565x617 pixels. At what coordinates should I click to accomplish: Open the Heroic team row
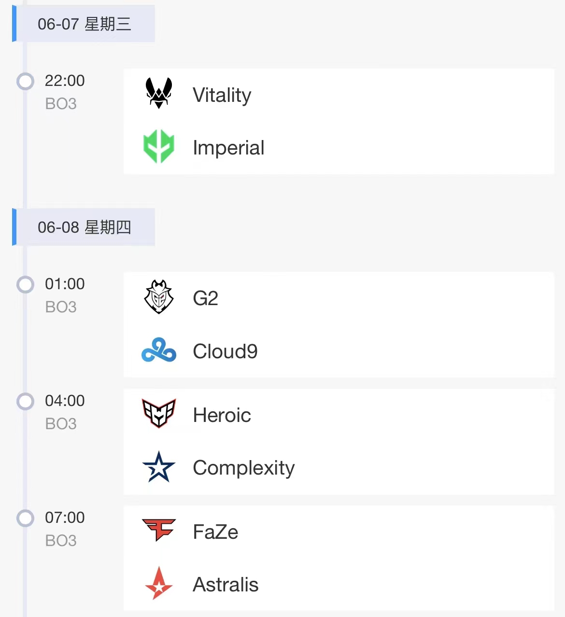pyautogui.click(x=339, y=415)
